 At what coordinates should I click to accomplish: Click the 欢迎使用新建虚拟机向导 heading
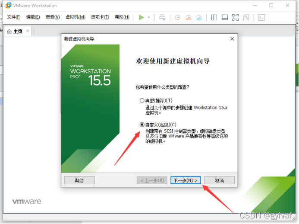[173, 61]
